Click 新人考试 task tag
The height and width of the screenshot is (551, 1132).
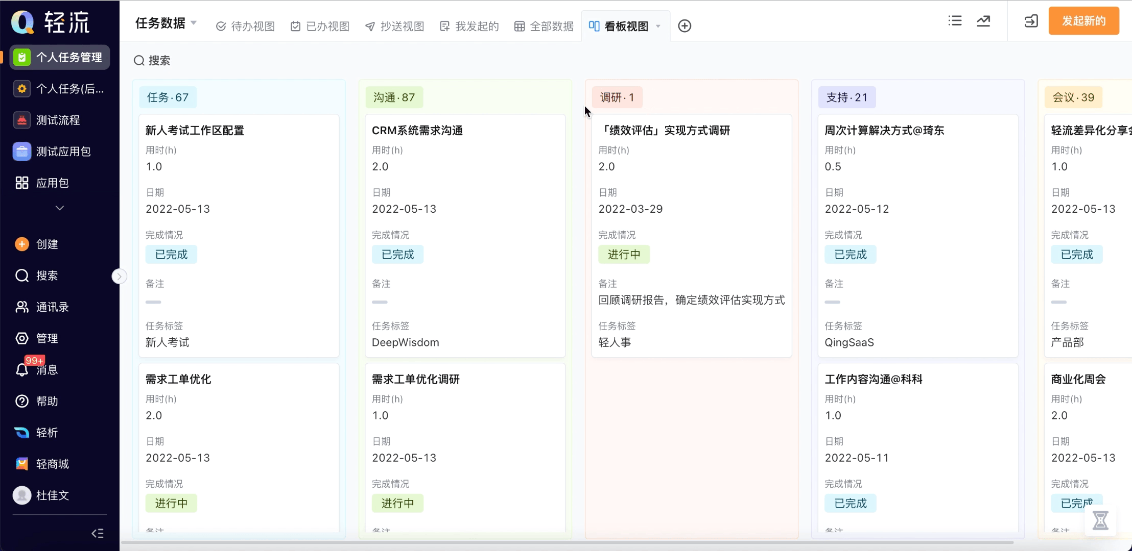pos(167,342)
